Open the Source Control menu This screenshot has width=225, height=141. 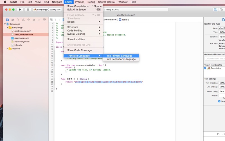coord(107,2)
